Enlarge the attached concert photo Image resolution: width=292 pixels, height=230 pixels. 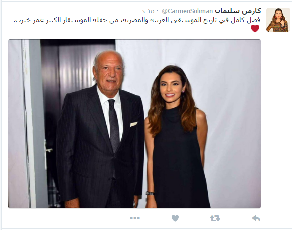134,124
